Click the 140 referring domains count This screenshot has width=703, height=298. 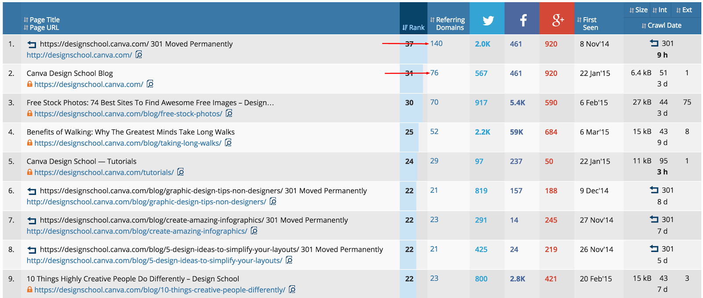pyautogui.click(x=436, y=43)
